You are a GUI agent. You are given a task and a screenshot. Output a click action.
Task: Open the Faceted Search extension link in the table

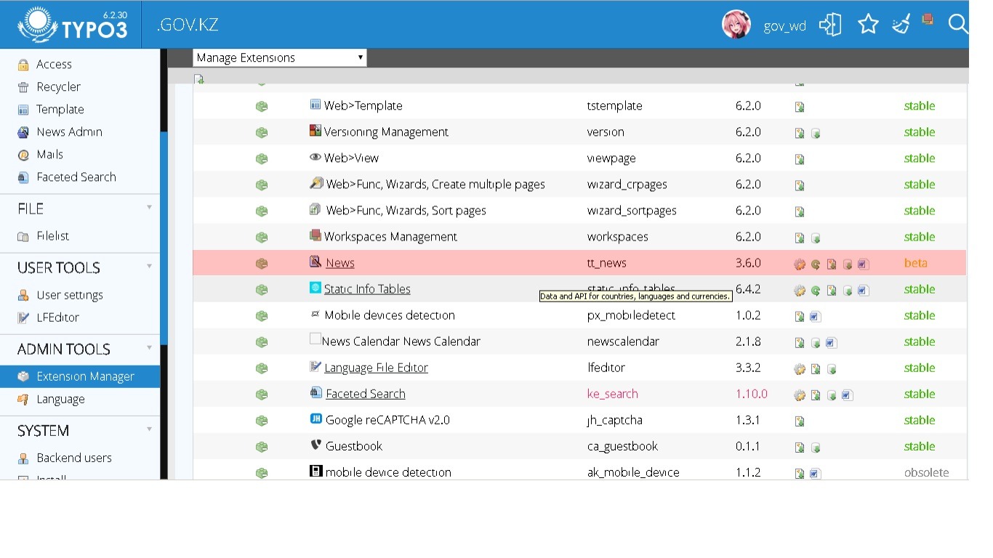366,394
